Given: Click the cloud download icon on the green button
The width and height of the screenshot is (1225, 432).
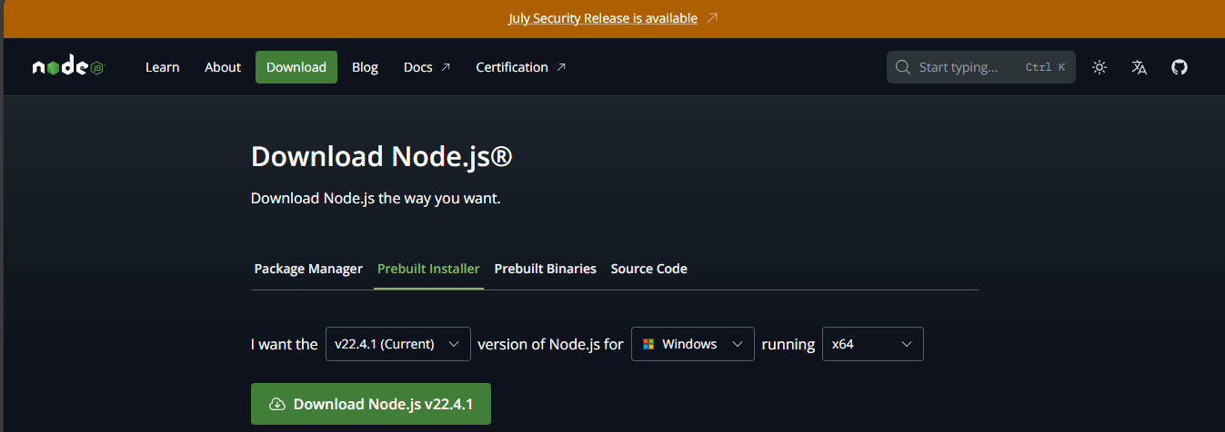Looking at the screenshot, I should [x=277, y=404].
